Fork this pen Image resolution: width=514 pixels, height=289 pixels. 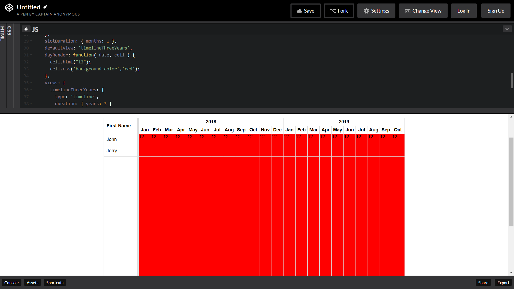pyautogui.click(x=339, y=11)
